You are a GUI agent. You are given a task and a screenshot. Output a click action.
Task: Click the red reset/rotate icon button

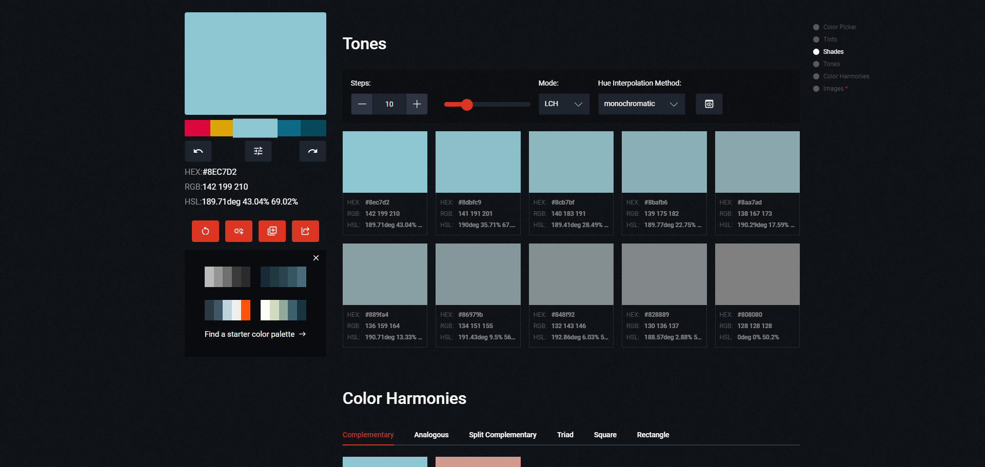coord(205,231)
